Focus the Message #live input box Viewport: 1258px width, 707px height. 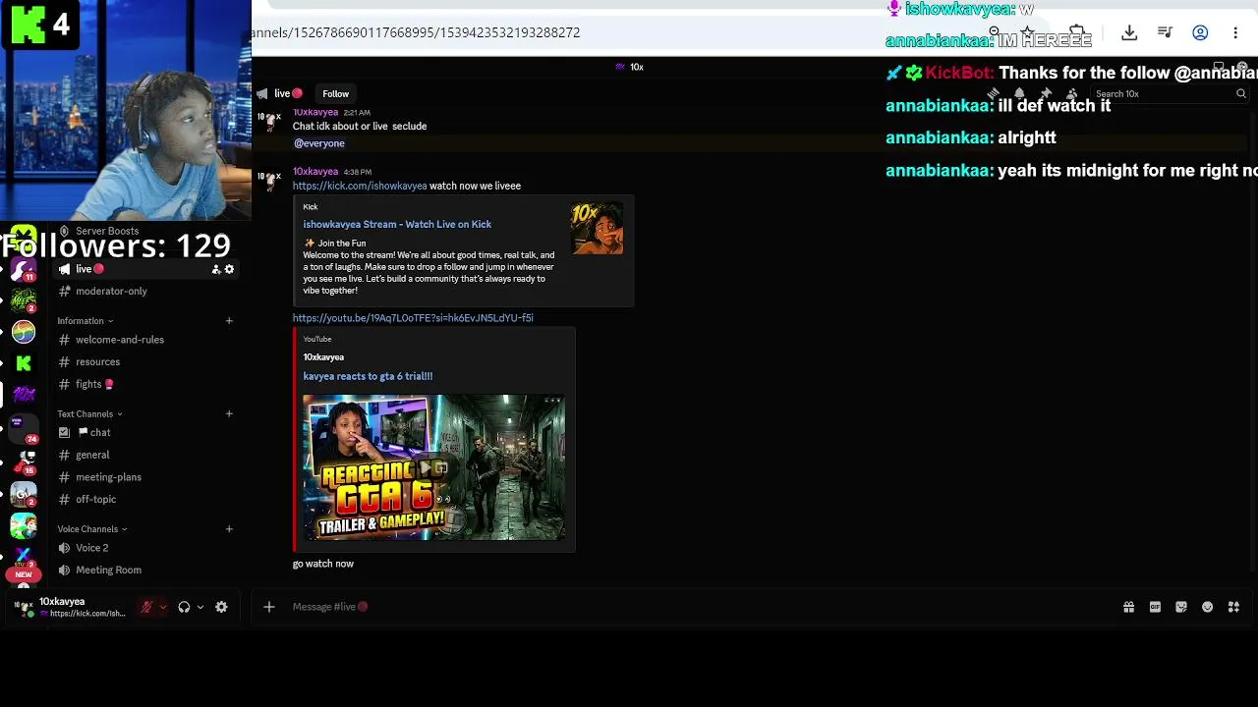pos(688,607)
